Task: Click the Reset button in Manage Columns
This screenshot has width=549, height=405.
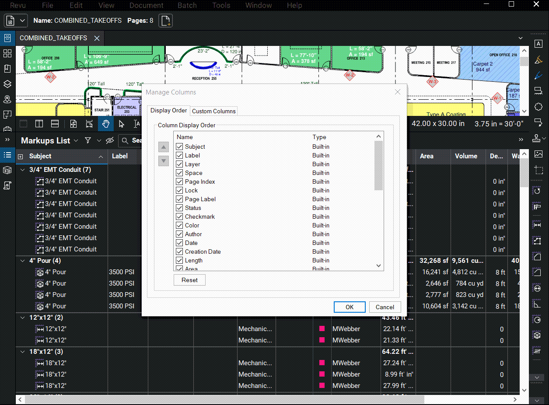Action: coord(189,279)
